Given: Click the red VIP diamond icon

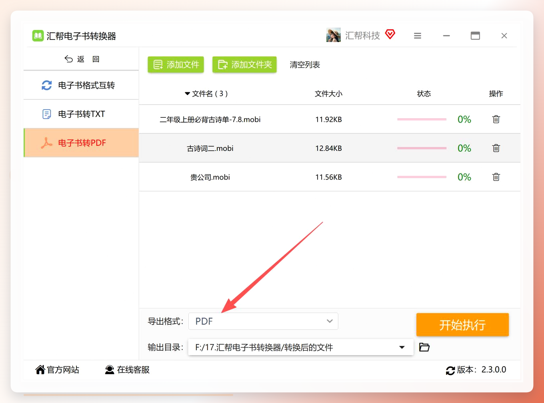Looking at the screenshot, I should pos(390,35).
